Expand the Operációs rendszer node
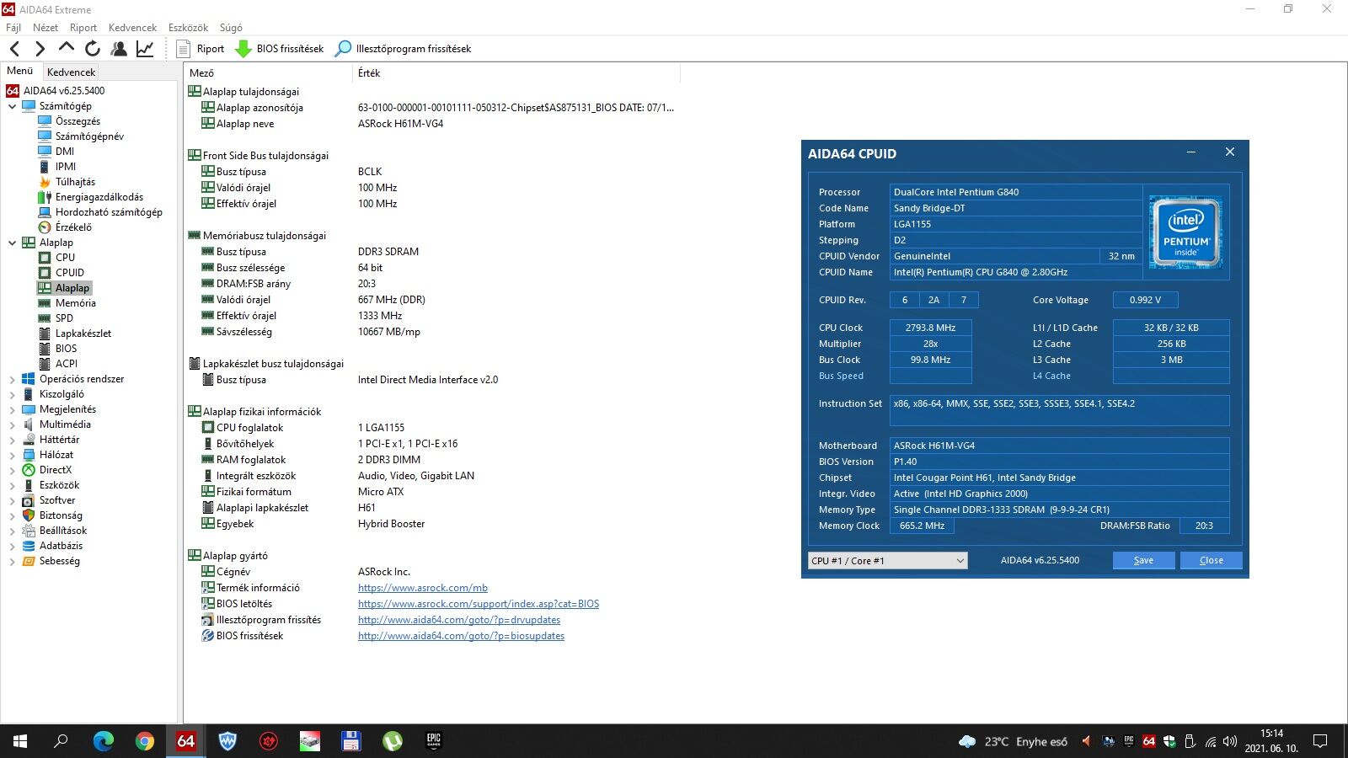1348x758 pixels. (x=12, y=379)
